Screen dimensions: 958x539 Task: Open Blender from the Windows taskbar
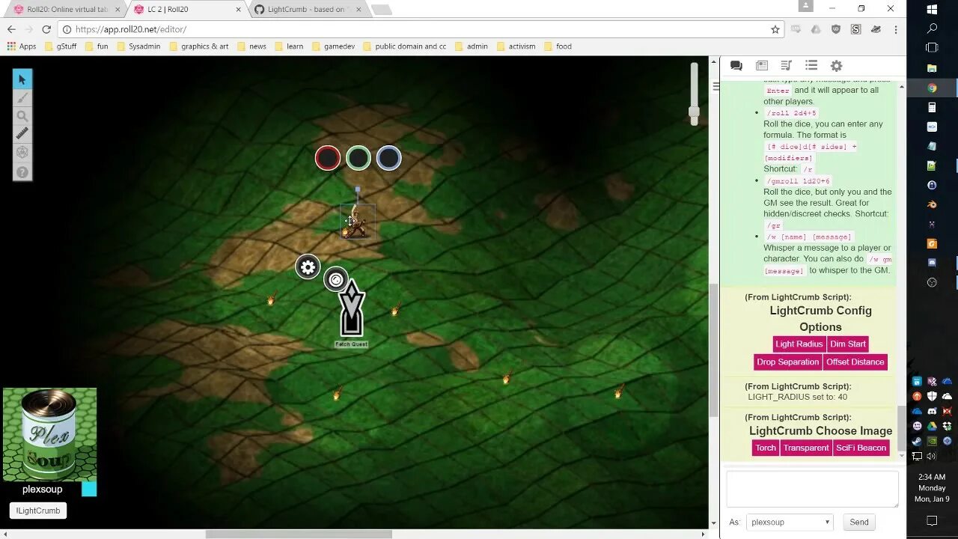pos(932,204)
